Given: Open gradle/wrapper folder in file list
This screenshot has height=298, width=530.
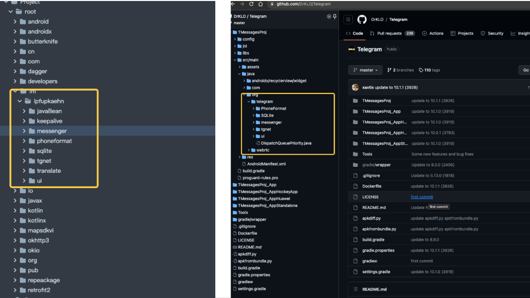Looking at the screenshot, I should [x=376, y=165].
